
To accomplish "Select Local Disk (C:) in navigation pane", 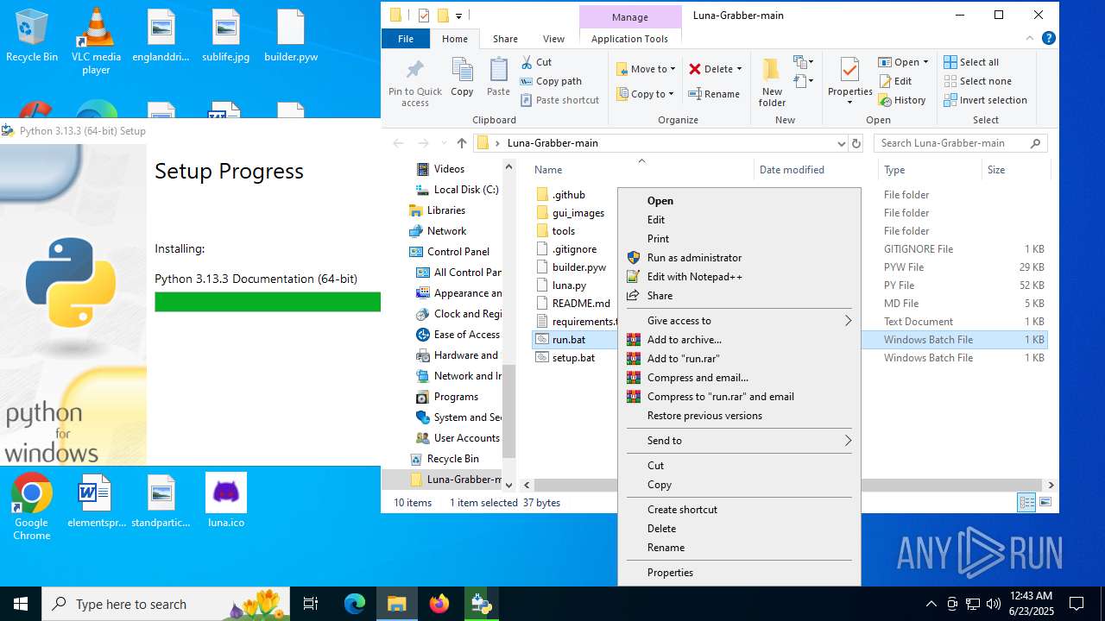I will click(458, 190).
